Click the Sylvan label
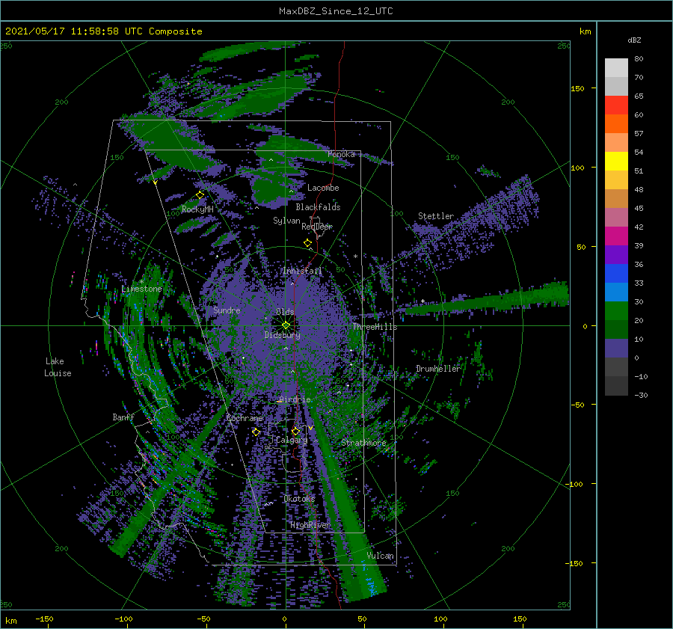This screenshot has height=629, width=673. tap(286, 221)
